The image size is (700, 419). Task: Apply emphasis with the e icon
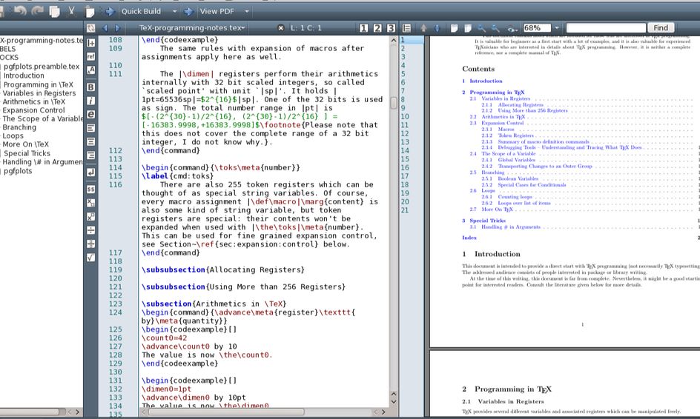[90, 115]
